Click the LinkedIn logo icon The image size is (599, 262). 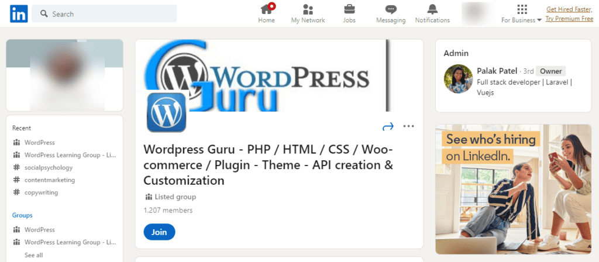pyautogui.click(x=18, y=13)
